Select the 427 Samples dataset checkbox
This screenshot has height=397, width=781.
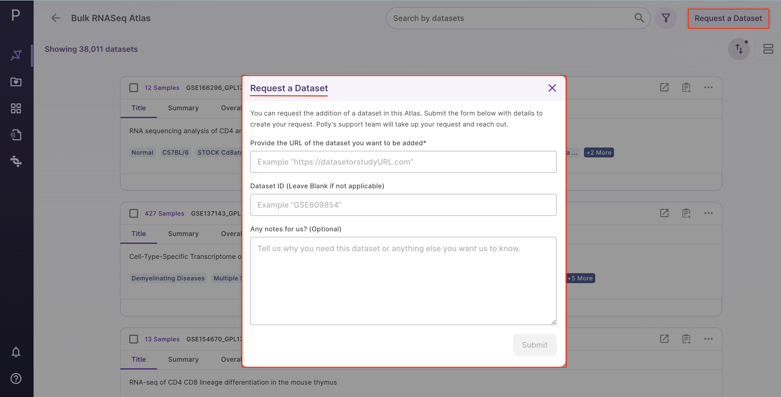(133, 213)
